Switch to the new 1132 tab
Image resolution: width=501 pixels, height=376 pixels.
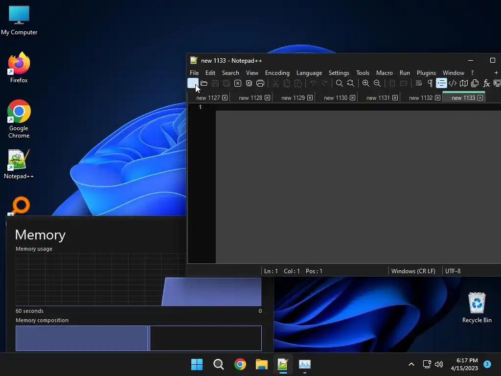click(x=420, y=98)
